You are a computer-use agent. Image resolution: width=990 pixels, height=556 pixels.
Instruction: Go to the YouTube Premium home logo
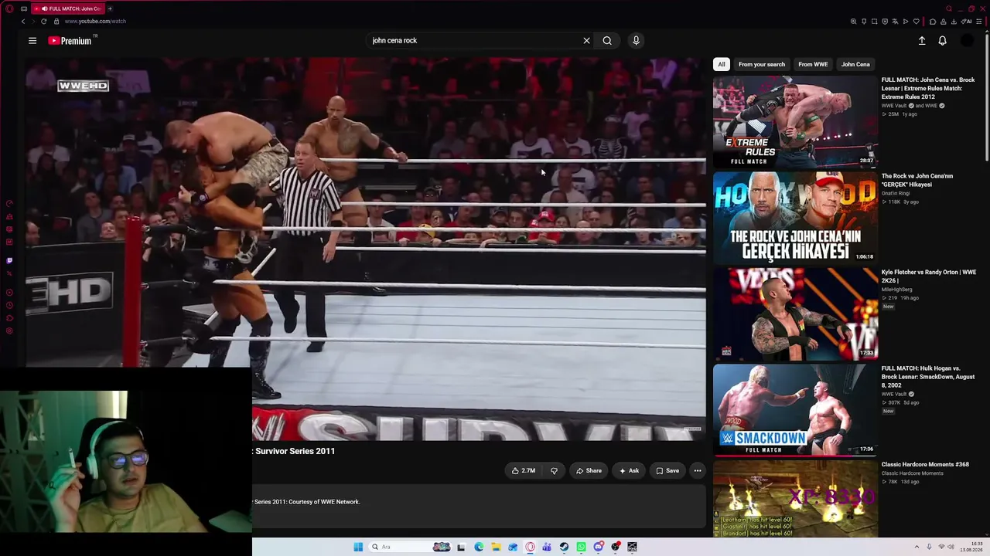(x=70, y=41)
